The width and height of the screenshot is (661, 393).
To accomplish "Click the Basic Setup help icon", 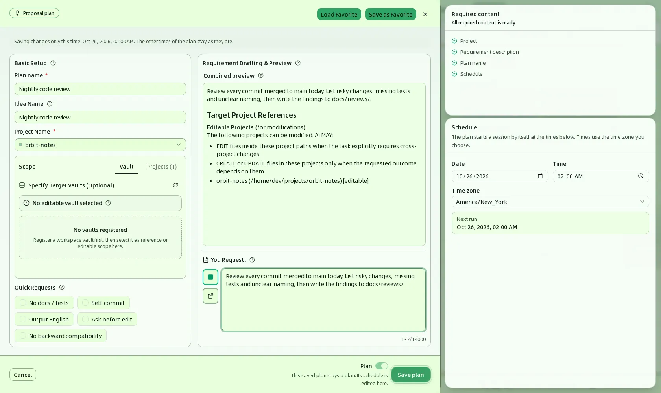I will tap(53, 63).
